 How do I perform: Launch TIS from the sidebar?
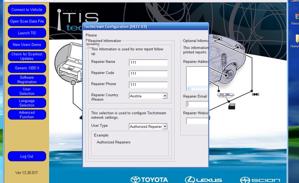[x=27, y=33]
